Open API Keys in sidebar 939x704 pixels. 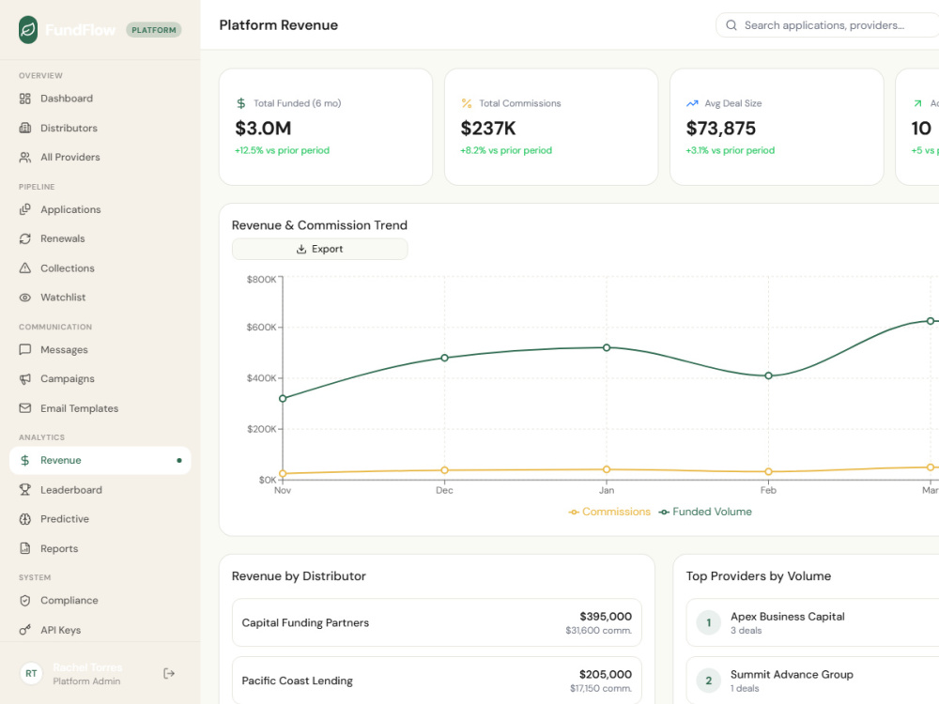pos(100,630)
